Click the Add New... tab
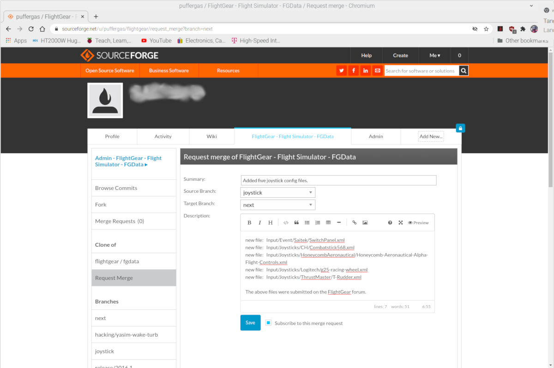This screenshot has width=554, height=368. (x=431, y=136)
